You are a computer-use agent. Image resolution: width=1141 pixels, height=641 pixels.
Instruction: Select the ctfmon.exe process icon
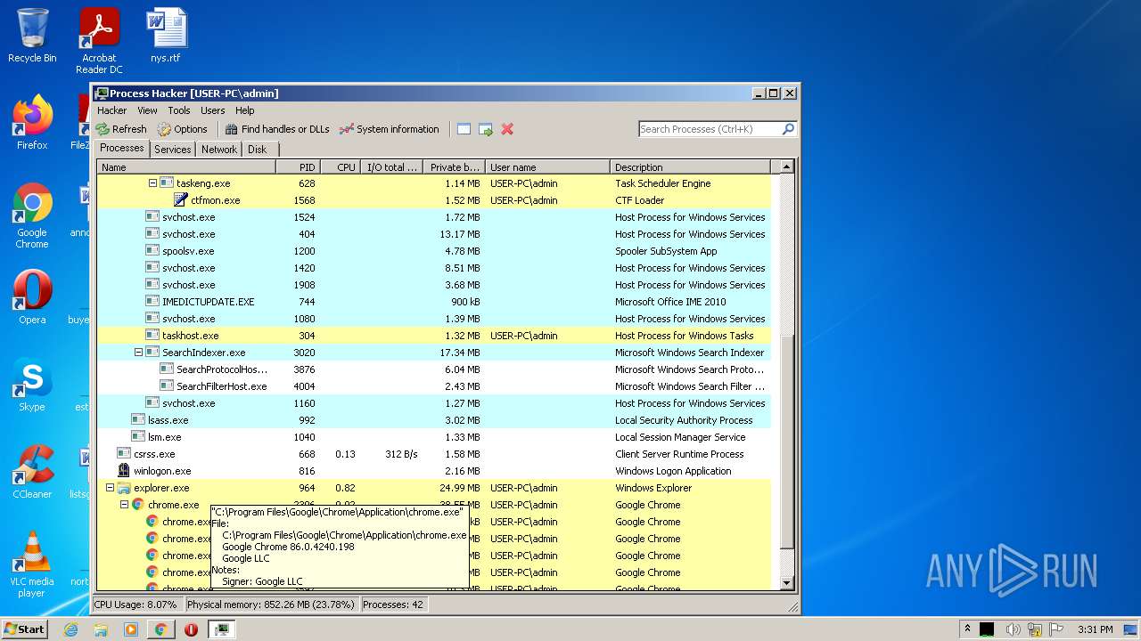(181, 200)
